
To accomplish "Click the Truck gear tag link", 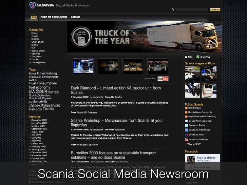I will tap(82, 145).
